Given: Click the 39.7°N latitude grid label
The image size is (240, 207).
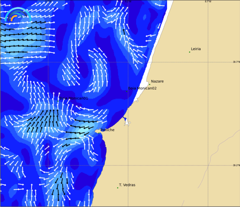Looking at the screenshot, I should click(x=236, y=62).
